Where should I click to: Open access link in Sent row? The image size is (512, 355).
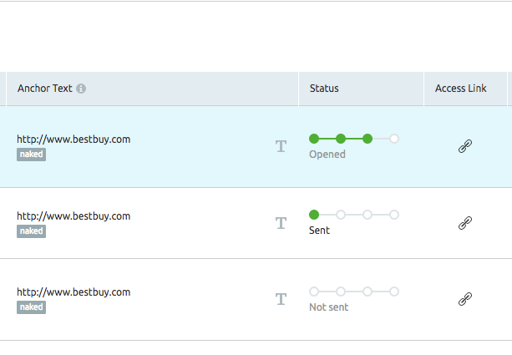point(465,223)
